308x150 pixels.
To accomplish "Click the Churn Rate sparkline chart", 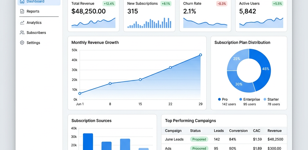I will (x=205, y=23).
